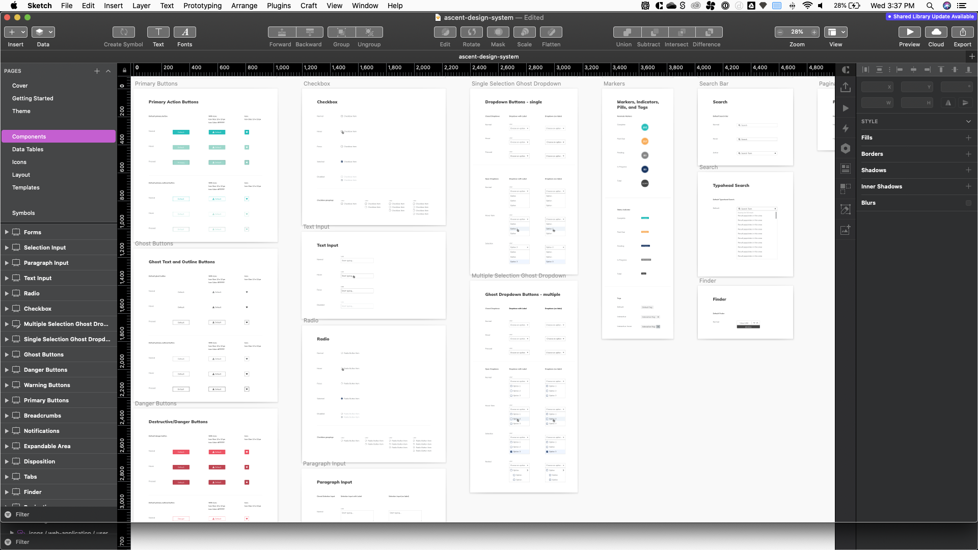Collapse the STYLE section chevron
The height and width of the screenshot is (550, 978).
[968, 121]
